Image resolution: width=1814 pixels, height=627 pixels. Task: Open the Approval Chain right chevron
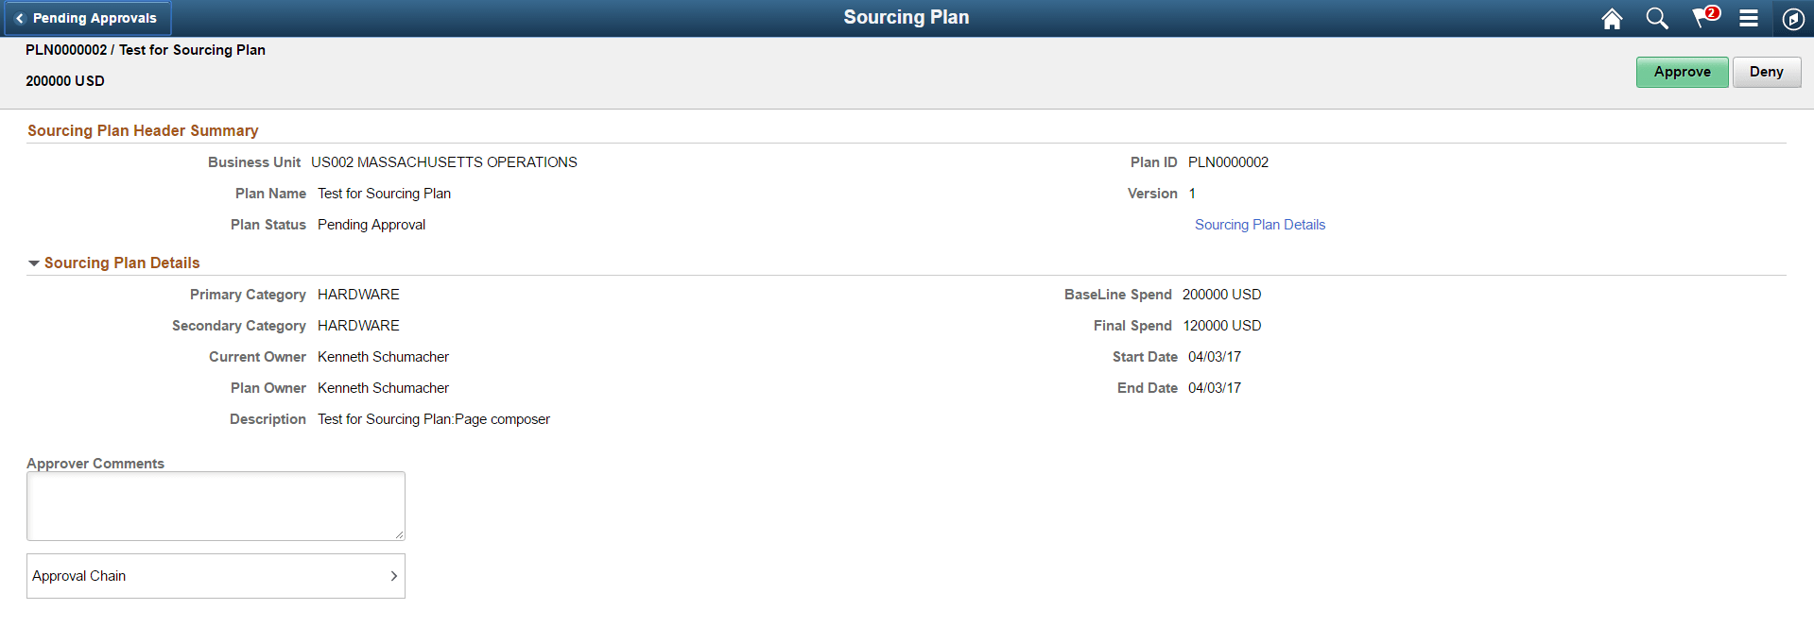point(394,575)
